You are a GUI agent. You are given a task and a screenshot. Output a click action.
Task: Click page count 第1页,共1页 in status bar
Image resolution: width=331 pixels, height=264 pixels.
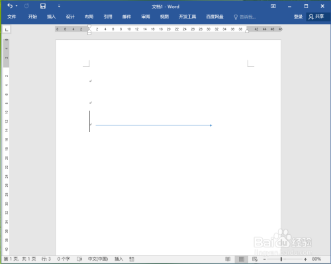[20, 259]
